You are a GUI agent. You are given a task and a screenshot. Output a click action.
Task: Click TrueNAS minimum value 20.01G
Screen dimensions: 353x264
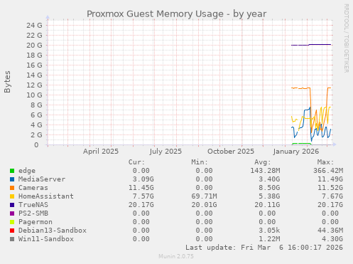204,205
